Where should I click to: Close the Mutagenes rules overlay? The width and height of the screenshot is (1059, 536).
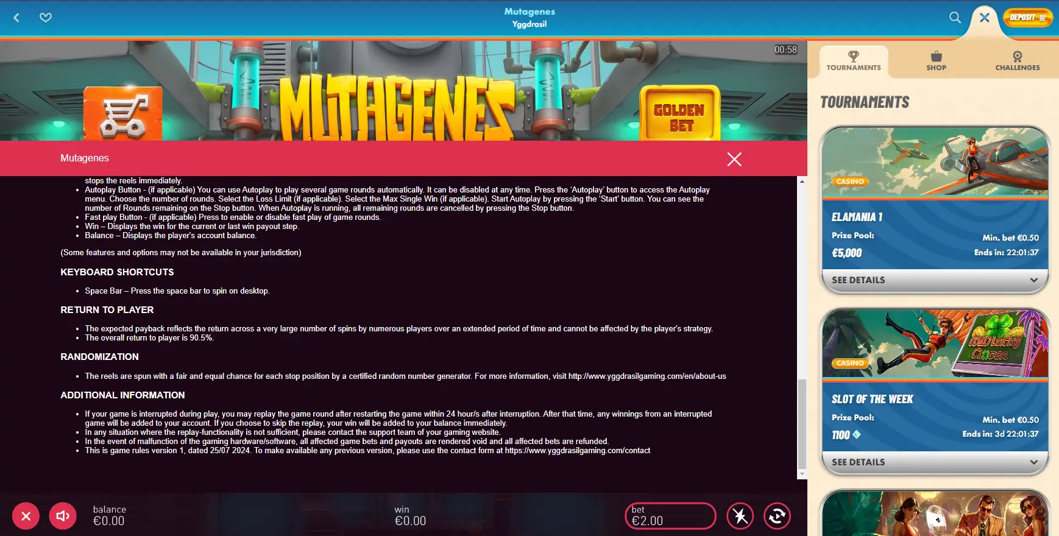pos(734,159)
